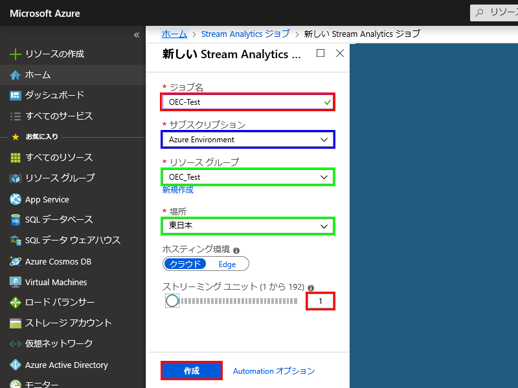Viewport: 518px width, 388px height.
Task: Click the cube icon for リソース グループ
Action: tap(15, 178)
